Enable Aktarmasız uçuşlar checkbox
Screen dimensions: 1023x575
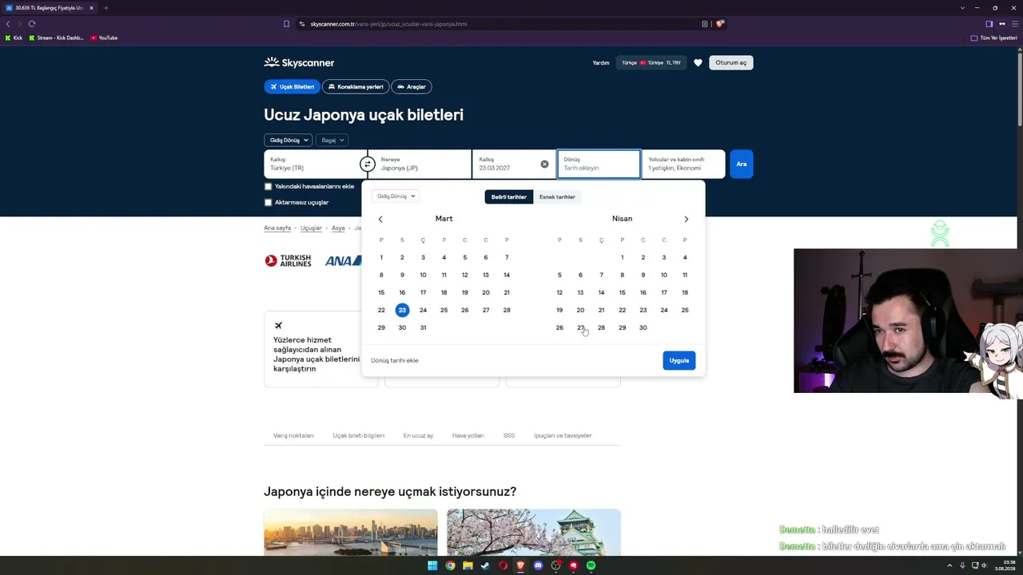point(268,202)
